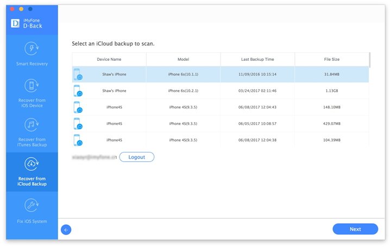Viewport: 391px width, 247px height.
Task: Click iPhone 6s(10.1.1) model cell
Action: [x=183, y=74]
